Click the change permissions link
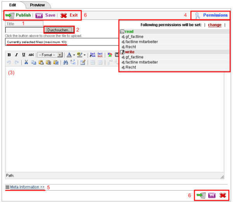The width and height of the screenshot is (233, 203). 214,25
